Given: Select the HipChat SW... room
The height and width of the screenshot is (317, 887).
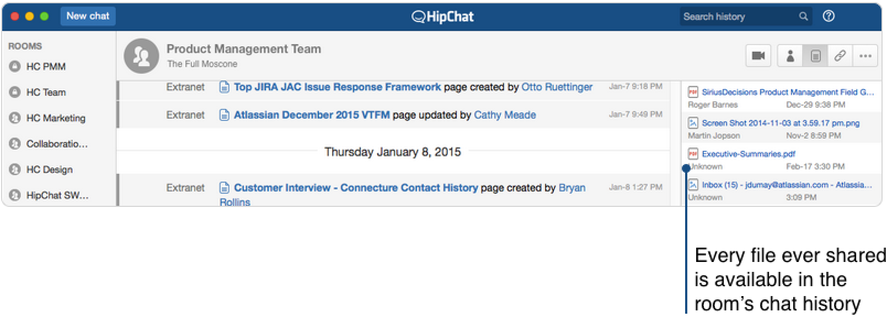Looking at the screenshot, I should pyautogui.click(x=57, y=195).
